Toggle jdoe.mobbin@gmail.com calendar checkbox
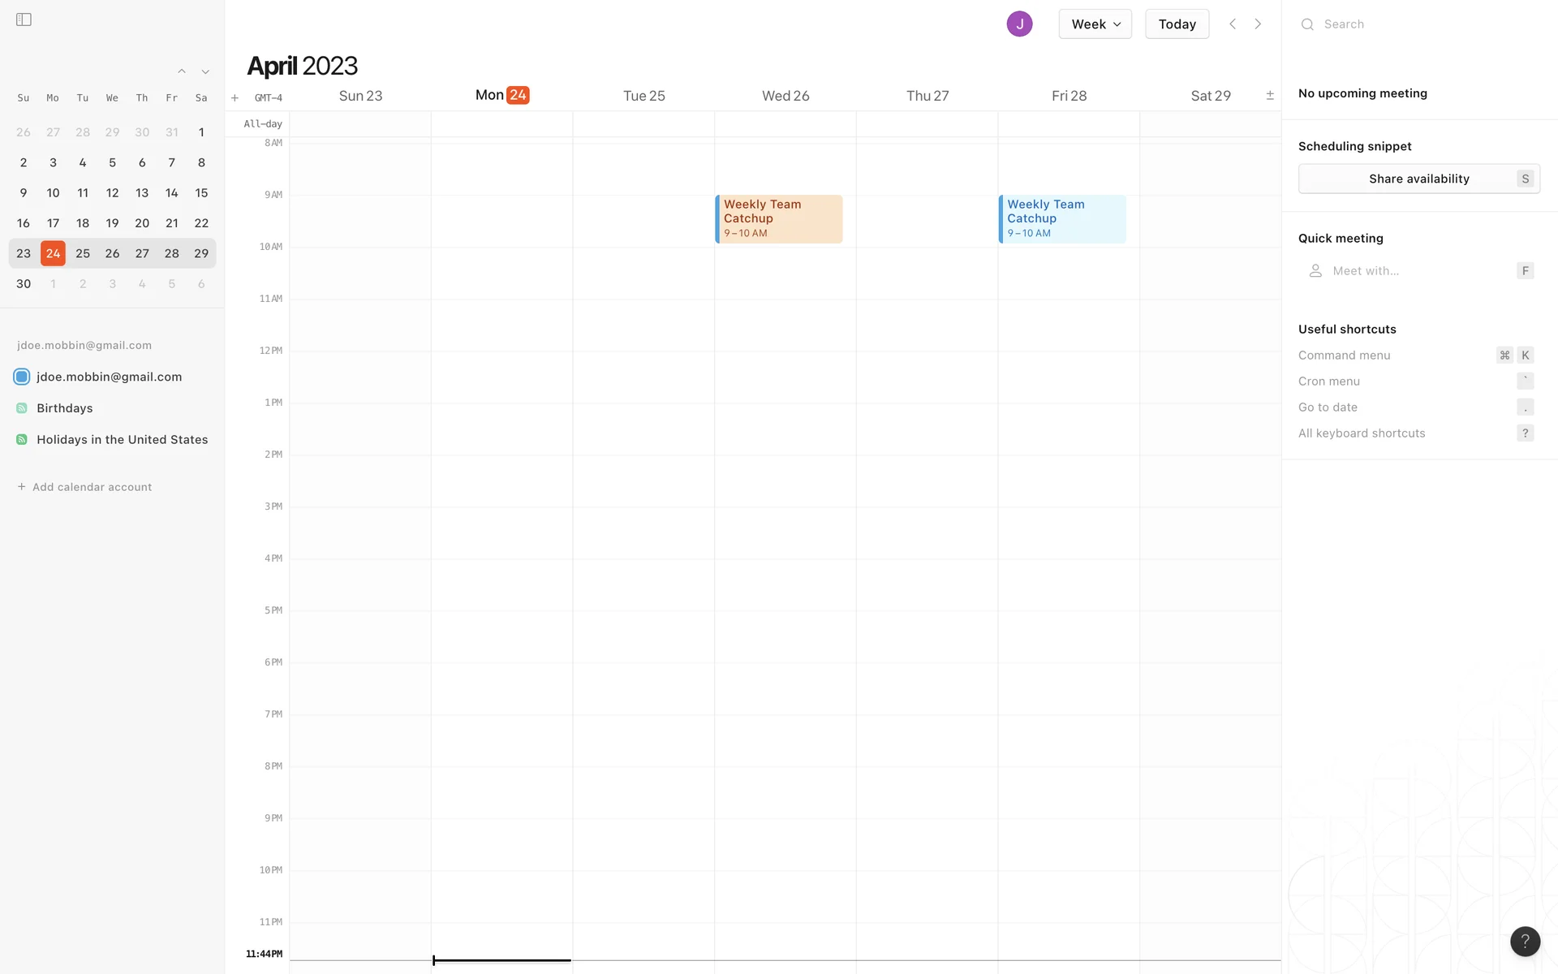 (x=22, y=377)
